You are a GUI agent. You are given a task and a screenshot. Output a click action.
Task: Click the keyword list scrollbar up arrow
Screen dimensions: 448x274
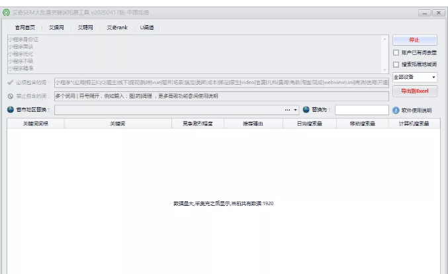(385, 39)
